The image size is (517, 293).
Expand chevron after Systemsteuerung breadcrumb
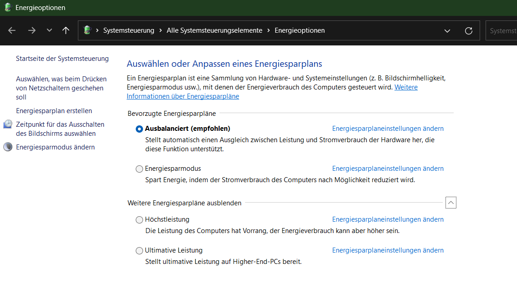click(x=161, y=30)
